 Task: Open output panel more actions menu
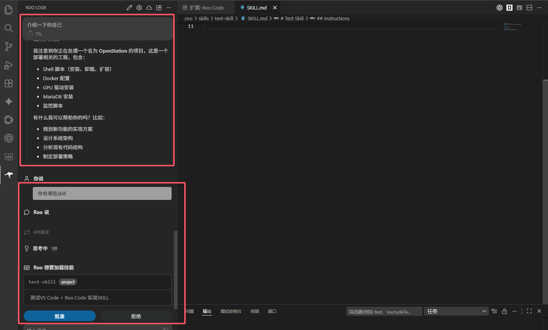(x=514, y=311)
